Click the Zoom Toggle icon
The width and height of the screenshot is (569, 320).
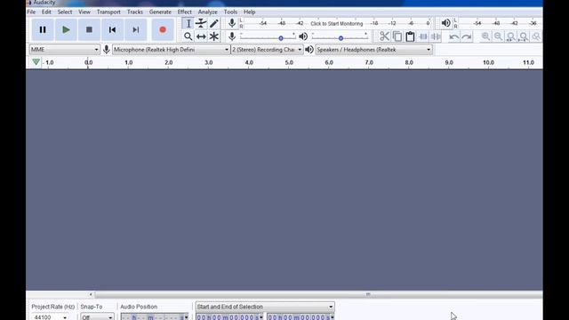[x=536, y=36]
